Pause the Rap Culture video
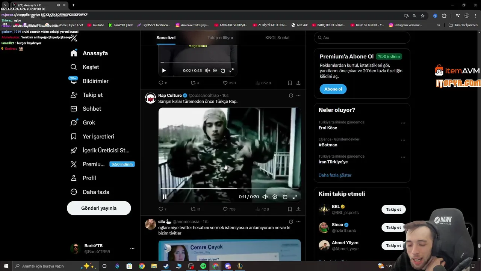The height and width of the screenshot is (271, 481). [164, 196]
